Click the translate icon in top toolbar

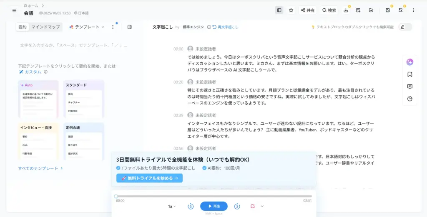point(400,10)
